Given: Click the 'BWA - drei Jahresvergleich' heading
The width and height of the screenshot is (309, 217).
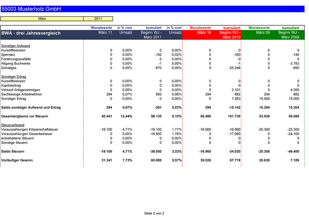Looking at the screenshot, I should (x=31, y=33).
